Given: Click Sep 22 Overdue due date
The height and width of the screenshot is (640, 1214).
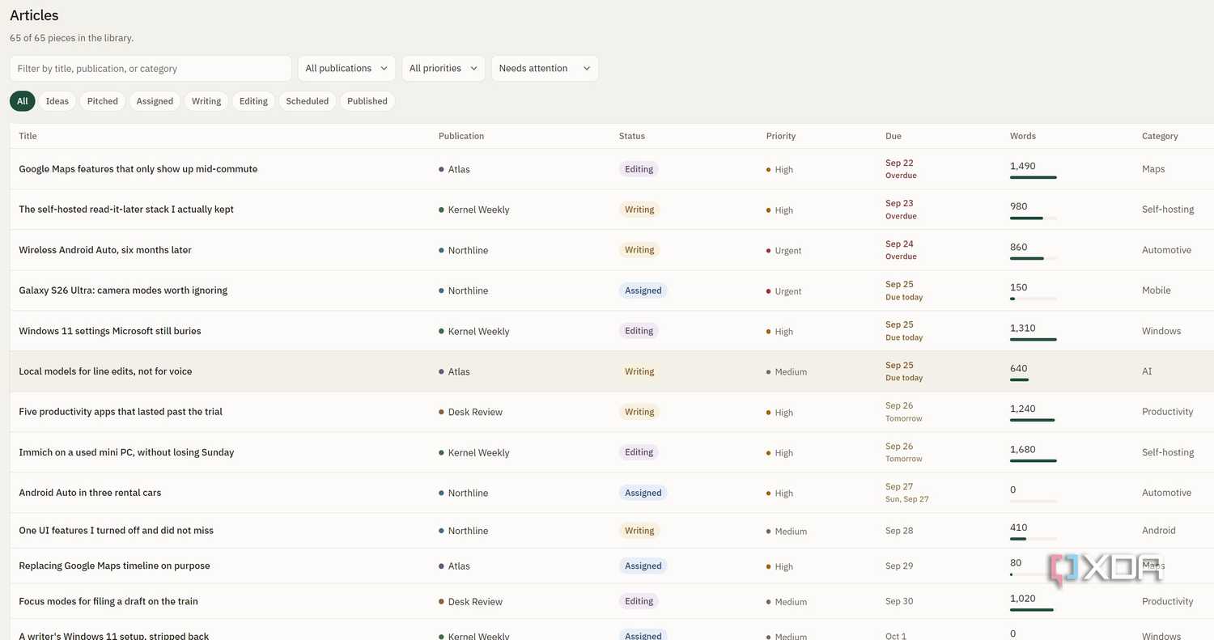Looking at the screenshot, I should tap(901, 169).
